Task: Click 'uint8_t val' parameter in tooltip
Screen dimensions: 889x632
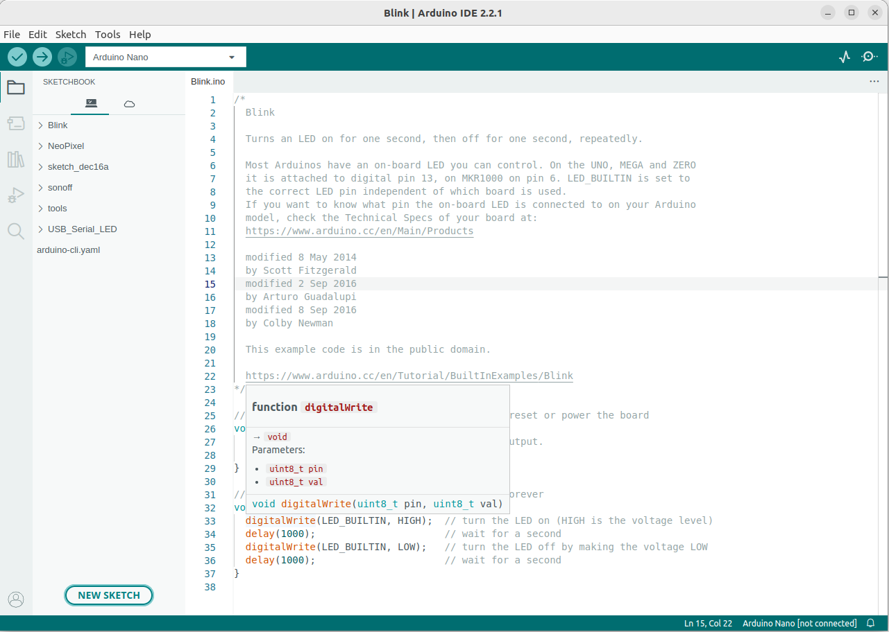Action: 296,482
